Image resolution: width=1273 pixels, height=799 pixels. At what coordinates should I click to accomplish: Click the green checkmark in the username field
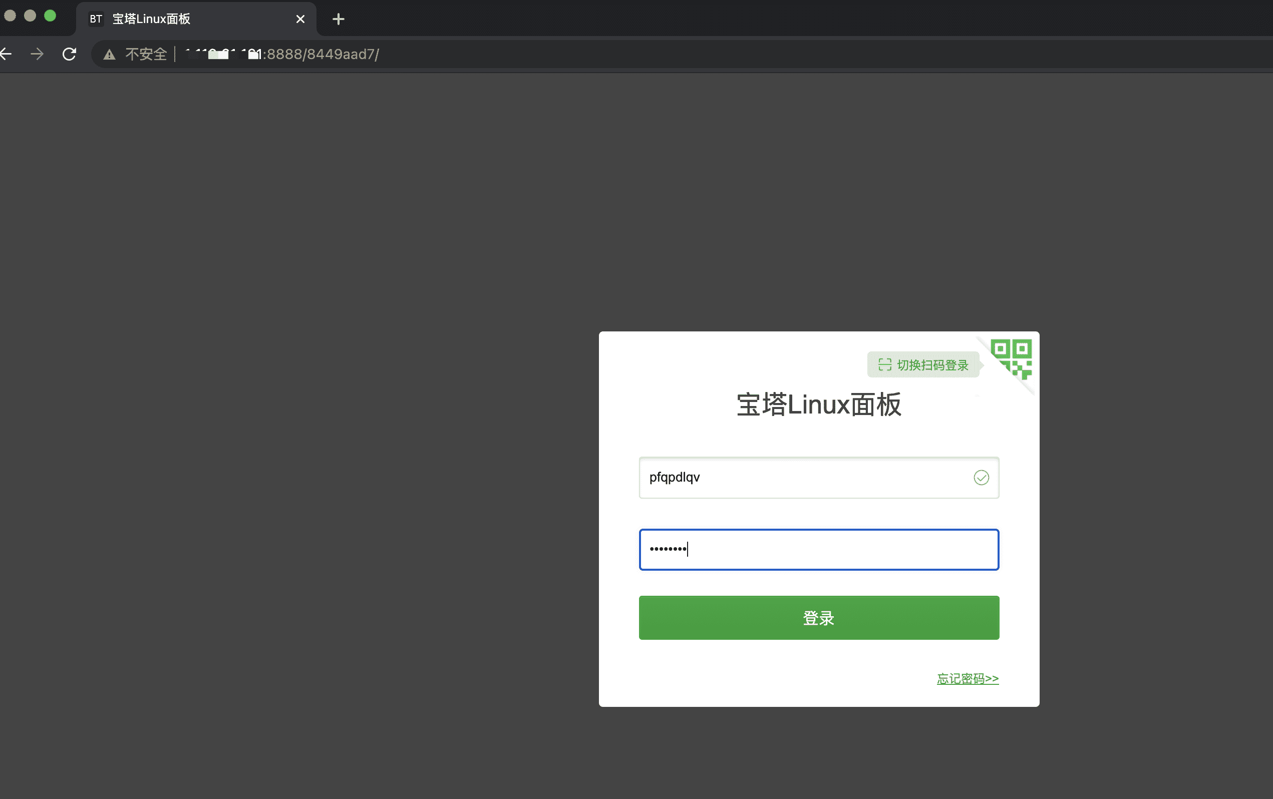tap(981, 477)
